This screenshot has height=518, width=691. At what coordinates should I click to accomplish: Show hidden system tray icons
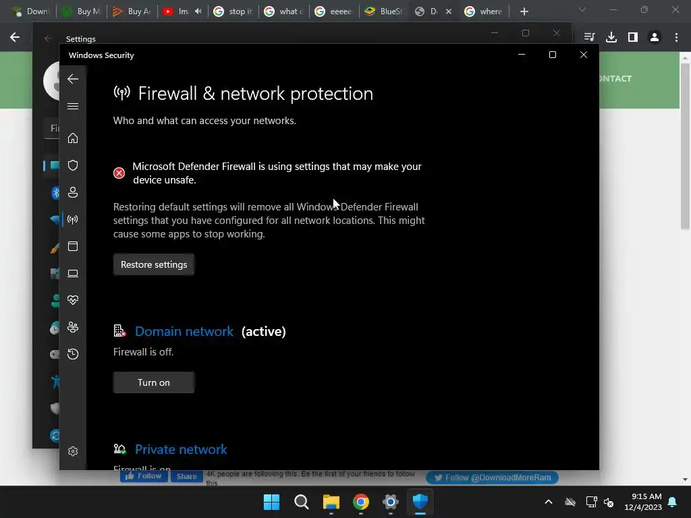[x=549, y=502]
